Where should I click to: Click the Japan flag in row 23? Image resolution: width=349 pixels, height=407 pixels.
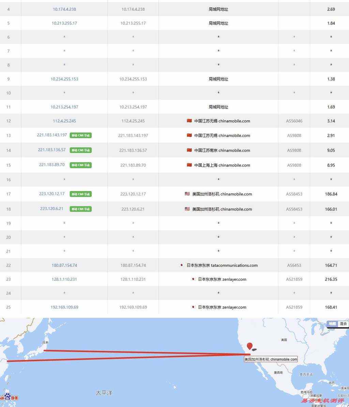click(193, 279)
